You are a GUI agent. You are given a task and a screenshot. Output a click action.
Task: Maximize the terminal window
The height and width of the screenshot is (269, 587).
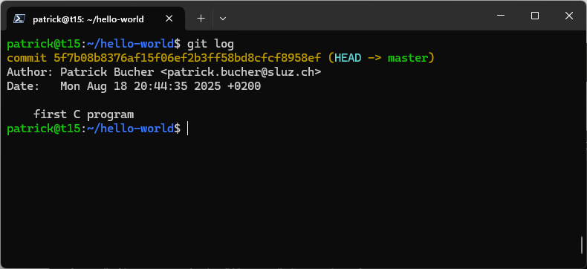[x=535, y=16]
